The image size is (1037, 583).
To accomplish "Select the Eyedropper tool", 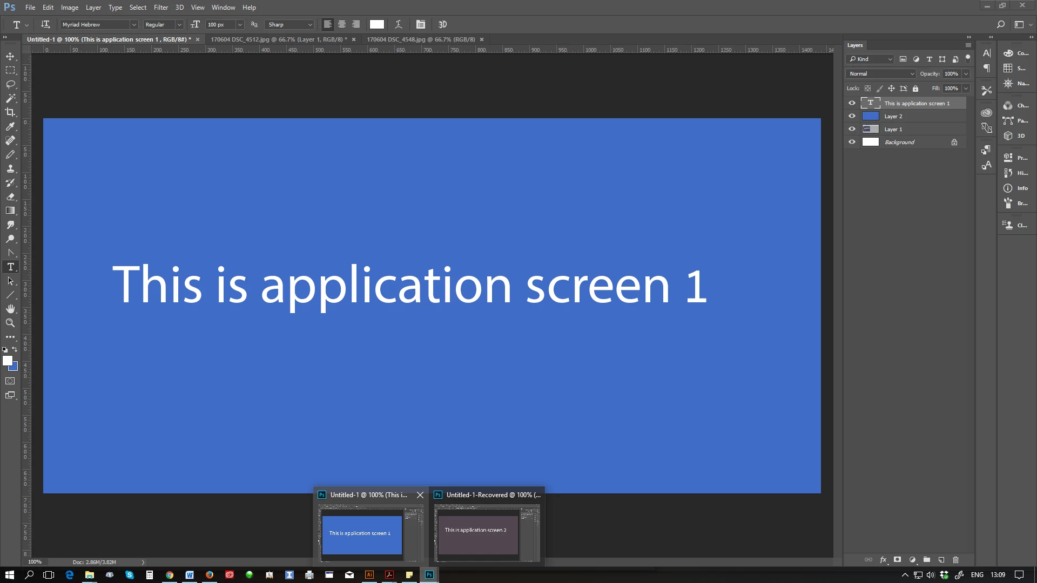I will point(10,126).
